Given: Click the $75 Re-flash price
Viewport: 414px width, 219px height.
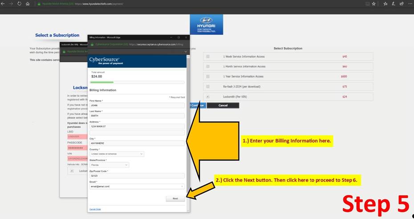Looking at the screenshot, I should tap(345, 86).
